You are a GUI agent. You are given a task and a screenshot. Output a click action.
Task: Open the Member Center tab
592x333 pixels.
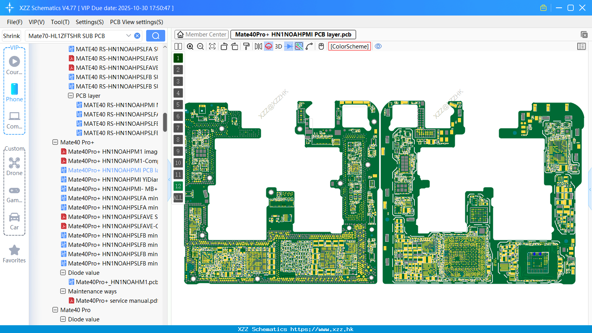click(x=202, y=35)
